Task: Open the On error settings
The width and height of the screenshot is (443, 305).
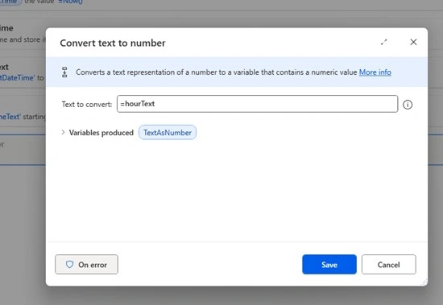Action: click(x=86, y=264)
